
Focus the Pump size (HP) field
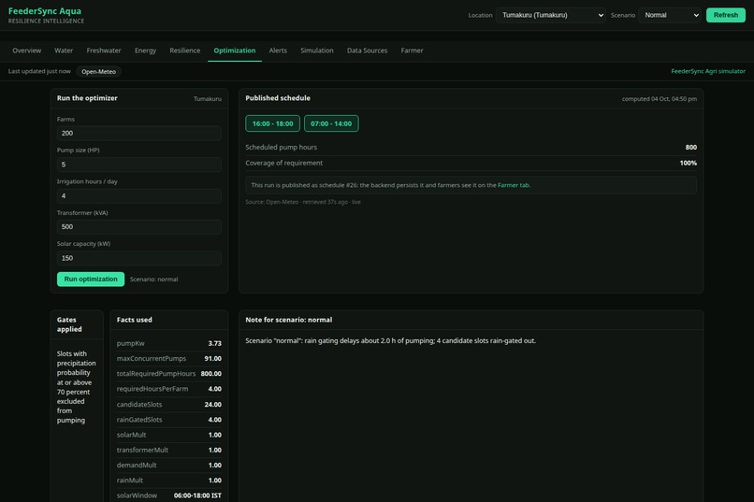[x=139, y=165]
